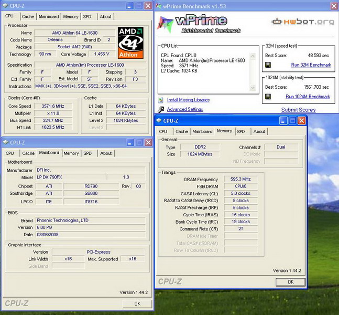The width and height of the screenshot is (339, 315).
Task: Click the manufacturer DFI Inc. field
Action: (x=90, y=170)
